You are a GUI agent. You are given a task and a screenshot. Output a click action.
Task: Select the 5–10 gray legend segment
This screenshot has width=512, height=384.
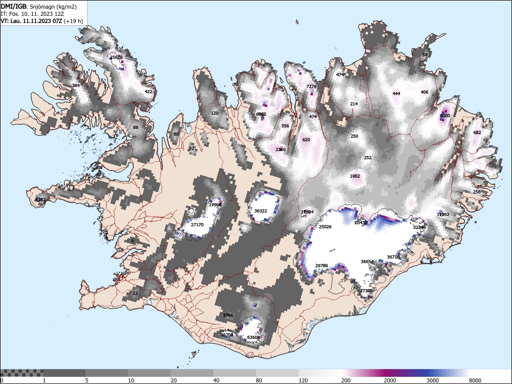click(107, 373)
